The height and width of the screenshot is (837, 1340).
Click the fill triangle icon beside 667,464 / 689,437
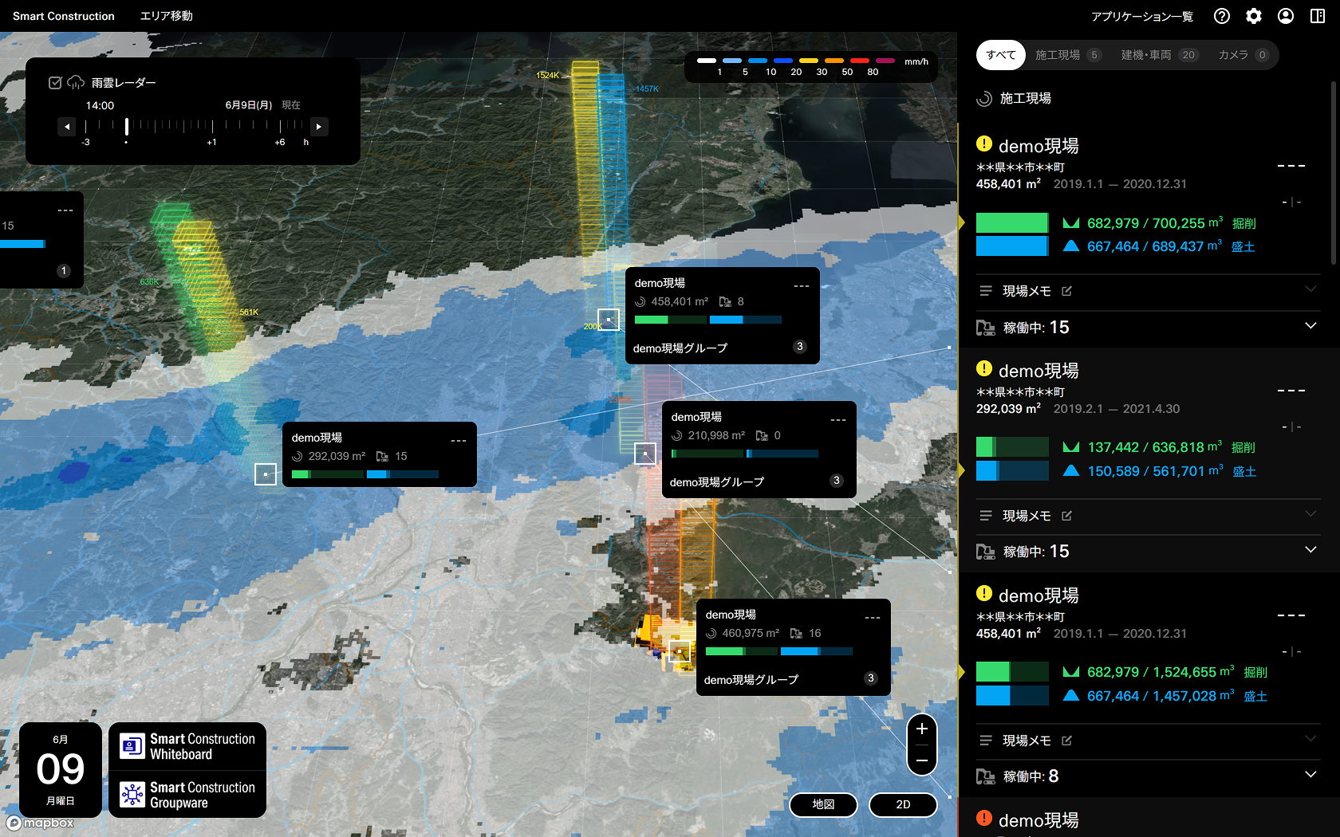1071,246
